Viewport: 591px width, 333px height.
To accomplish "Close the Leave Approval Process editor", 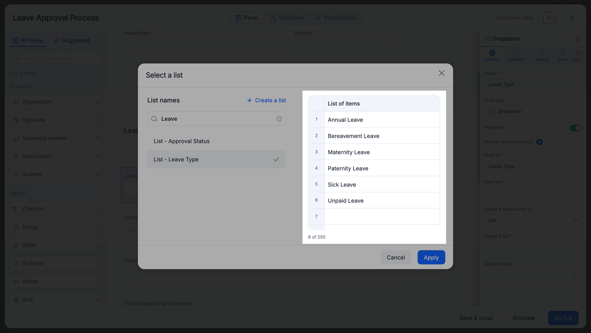I will (572, 18).
